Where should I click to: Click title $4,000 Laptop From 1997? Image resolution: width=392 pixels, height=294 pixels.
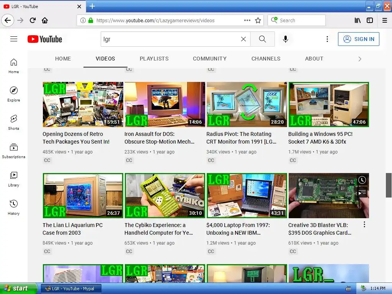pyautogui.click(x=238, y=229)
